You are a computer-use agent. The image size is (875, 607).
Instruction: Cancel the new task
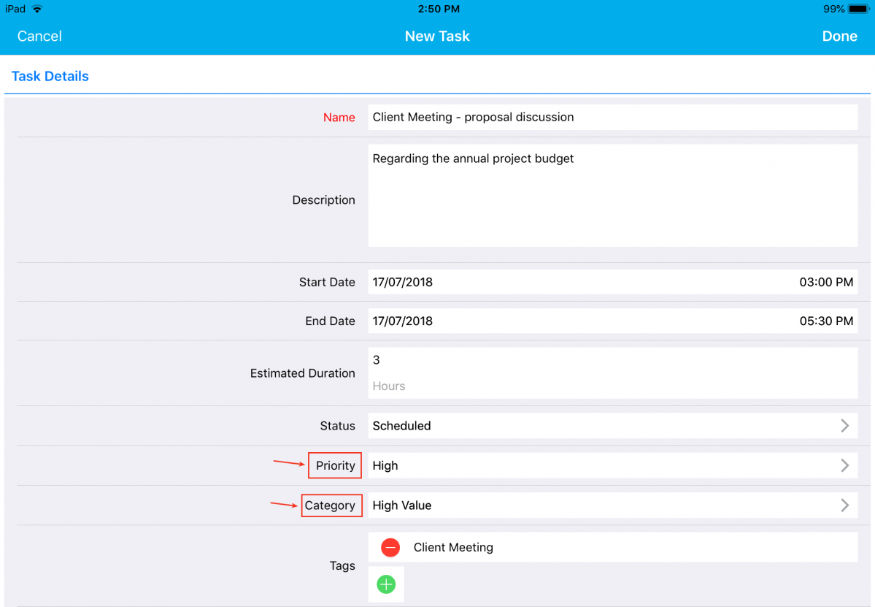[x=39, y=36]
